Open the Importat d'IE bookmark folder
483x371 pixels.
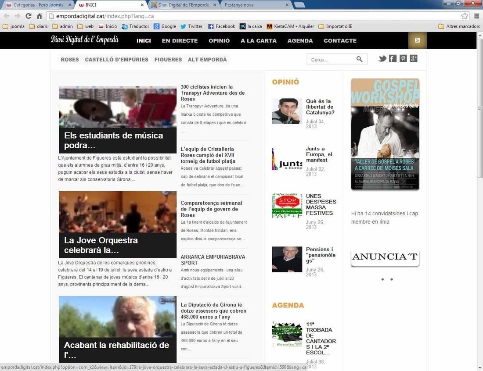pyautogui.click(x=335, y=26)
